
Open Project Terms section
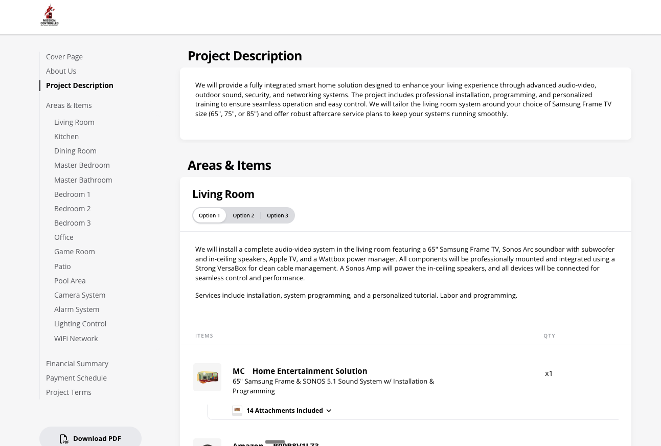point(69,392)
